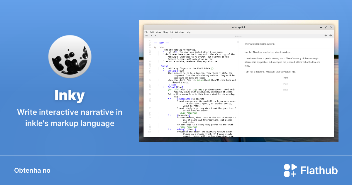Select the 'Plan' story choice
The height and width of the screenshot is (185, 352).
coord(285,84)
